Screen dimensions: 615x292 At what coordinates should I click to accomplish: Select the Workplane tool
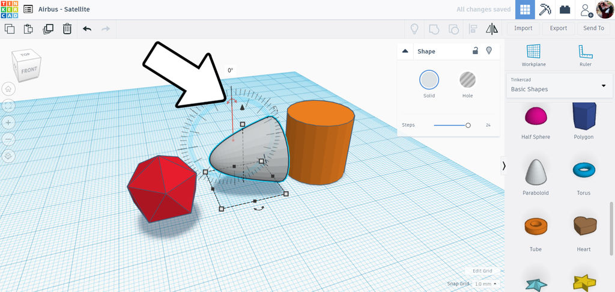tap(533, 55)
